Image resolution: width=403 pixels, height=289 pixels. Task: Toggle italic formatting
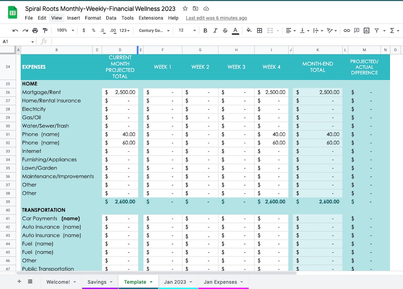(x=215, y=30)
